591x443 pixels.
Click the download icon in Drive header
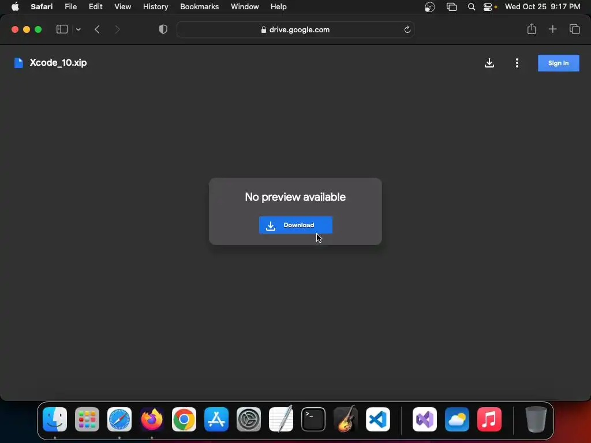click(x=489, y=63)
